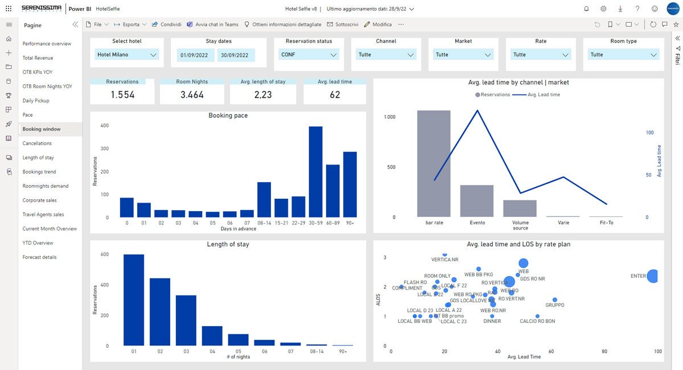Click the stay start date field
683x370 pixels.
point(195,55)
